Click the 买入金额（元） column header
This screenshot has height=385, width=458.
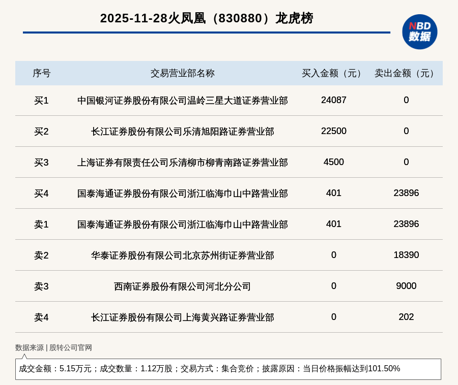333,73
